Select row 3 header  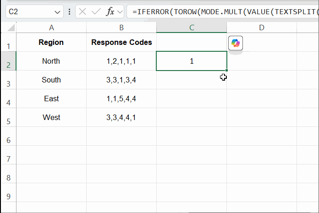[x=8, y=80]
